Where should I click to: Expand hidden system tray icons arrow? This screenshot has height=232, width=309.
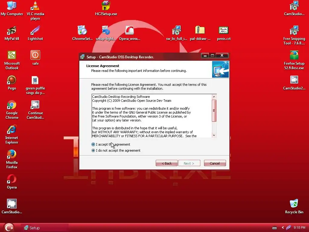(x=283, y=227)
